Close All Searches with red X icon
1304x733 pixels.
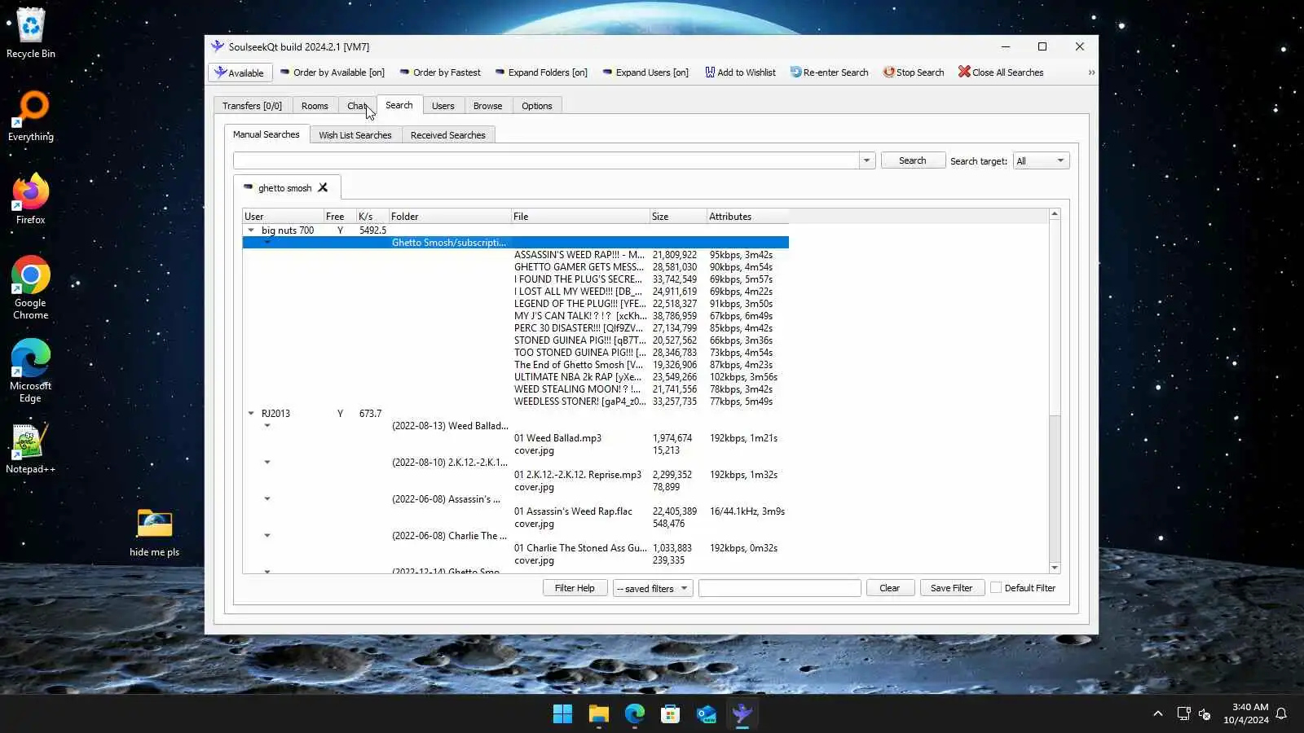[1001, 72]
